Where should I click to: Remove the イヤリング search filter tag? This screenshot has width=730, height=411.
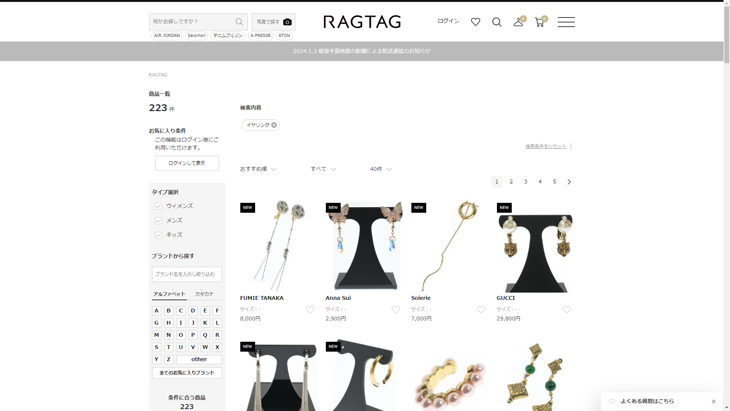coord(274,125)
